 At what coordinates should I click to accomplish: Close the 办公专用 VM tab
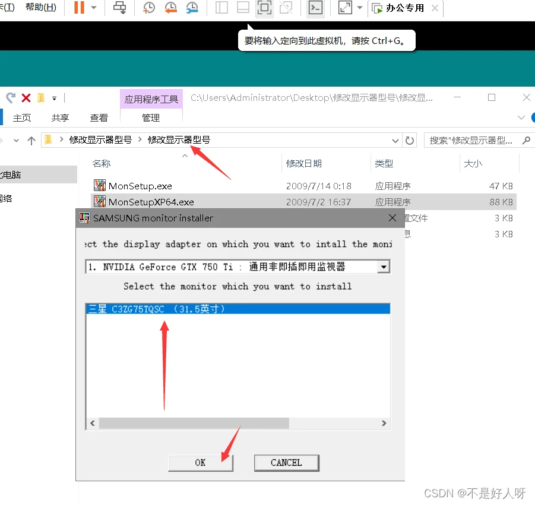(435, 8)
